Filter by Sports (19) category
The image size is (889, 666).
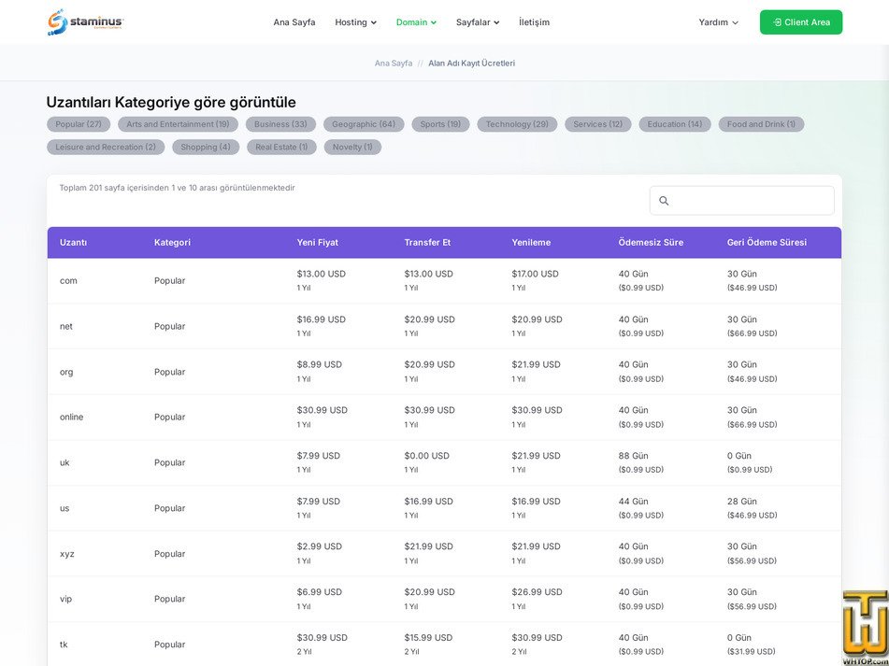[440, 124]
